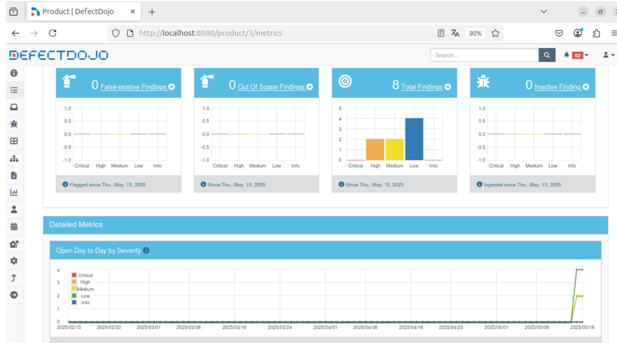The width and height of the screenshot is (617, 343).
Task: Expand the Firefox list all tabs chevron
Action: 543,11
